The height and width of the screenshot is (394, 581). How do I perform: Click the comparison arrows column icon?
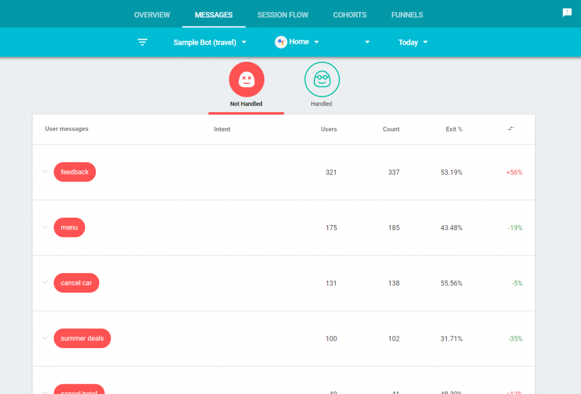[x=511, y=129]
